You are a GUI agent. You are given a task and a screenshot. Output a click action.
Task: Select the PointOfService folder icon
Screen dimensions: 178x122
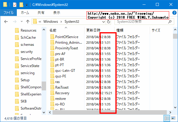pos(52,37)
